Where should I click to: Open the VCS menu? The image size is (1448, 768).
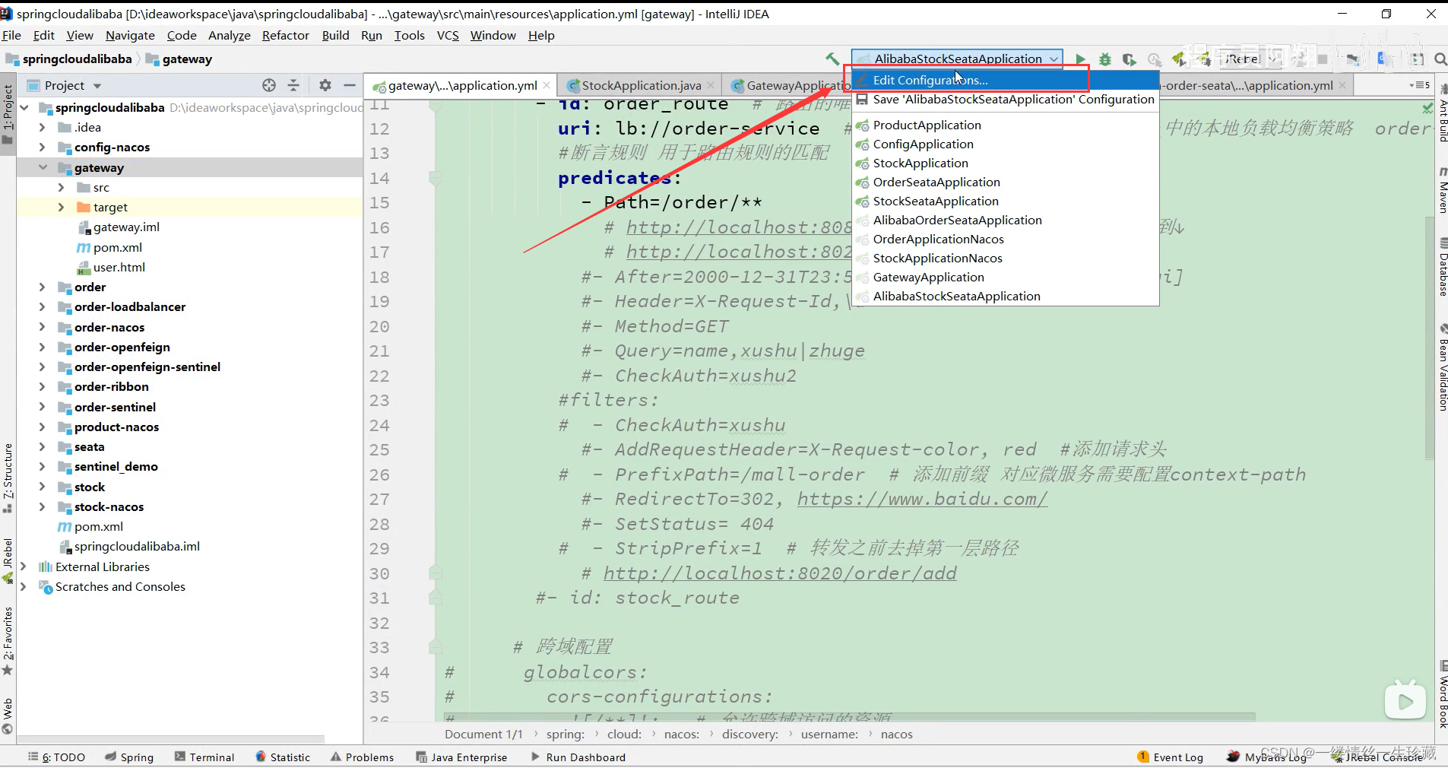tap(448, 36)
